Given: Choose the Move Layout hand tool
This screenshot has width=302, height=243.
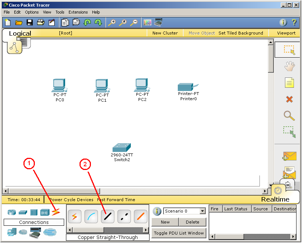Looking at the screenshot, I should (290, 66).
